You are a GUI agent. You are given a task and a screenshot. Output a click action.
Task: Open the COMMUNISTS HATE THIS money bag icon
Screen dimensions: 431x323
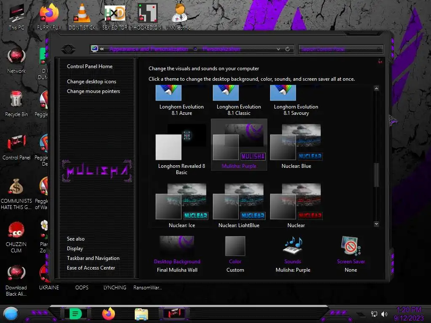[16, 193]
